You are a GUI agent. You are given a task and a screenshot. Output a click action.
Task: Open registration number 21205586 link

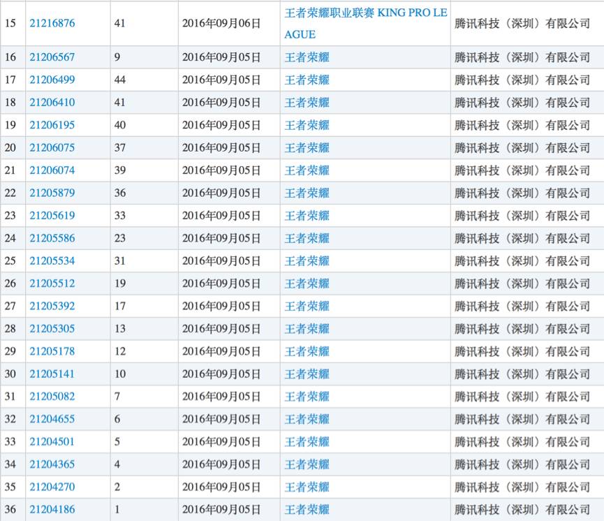52,238
